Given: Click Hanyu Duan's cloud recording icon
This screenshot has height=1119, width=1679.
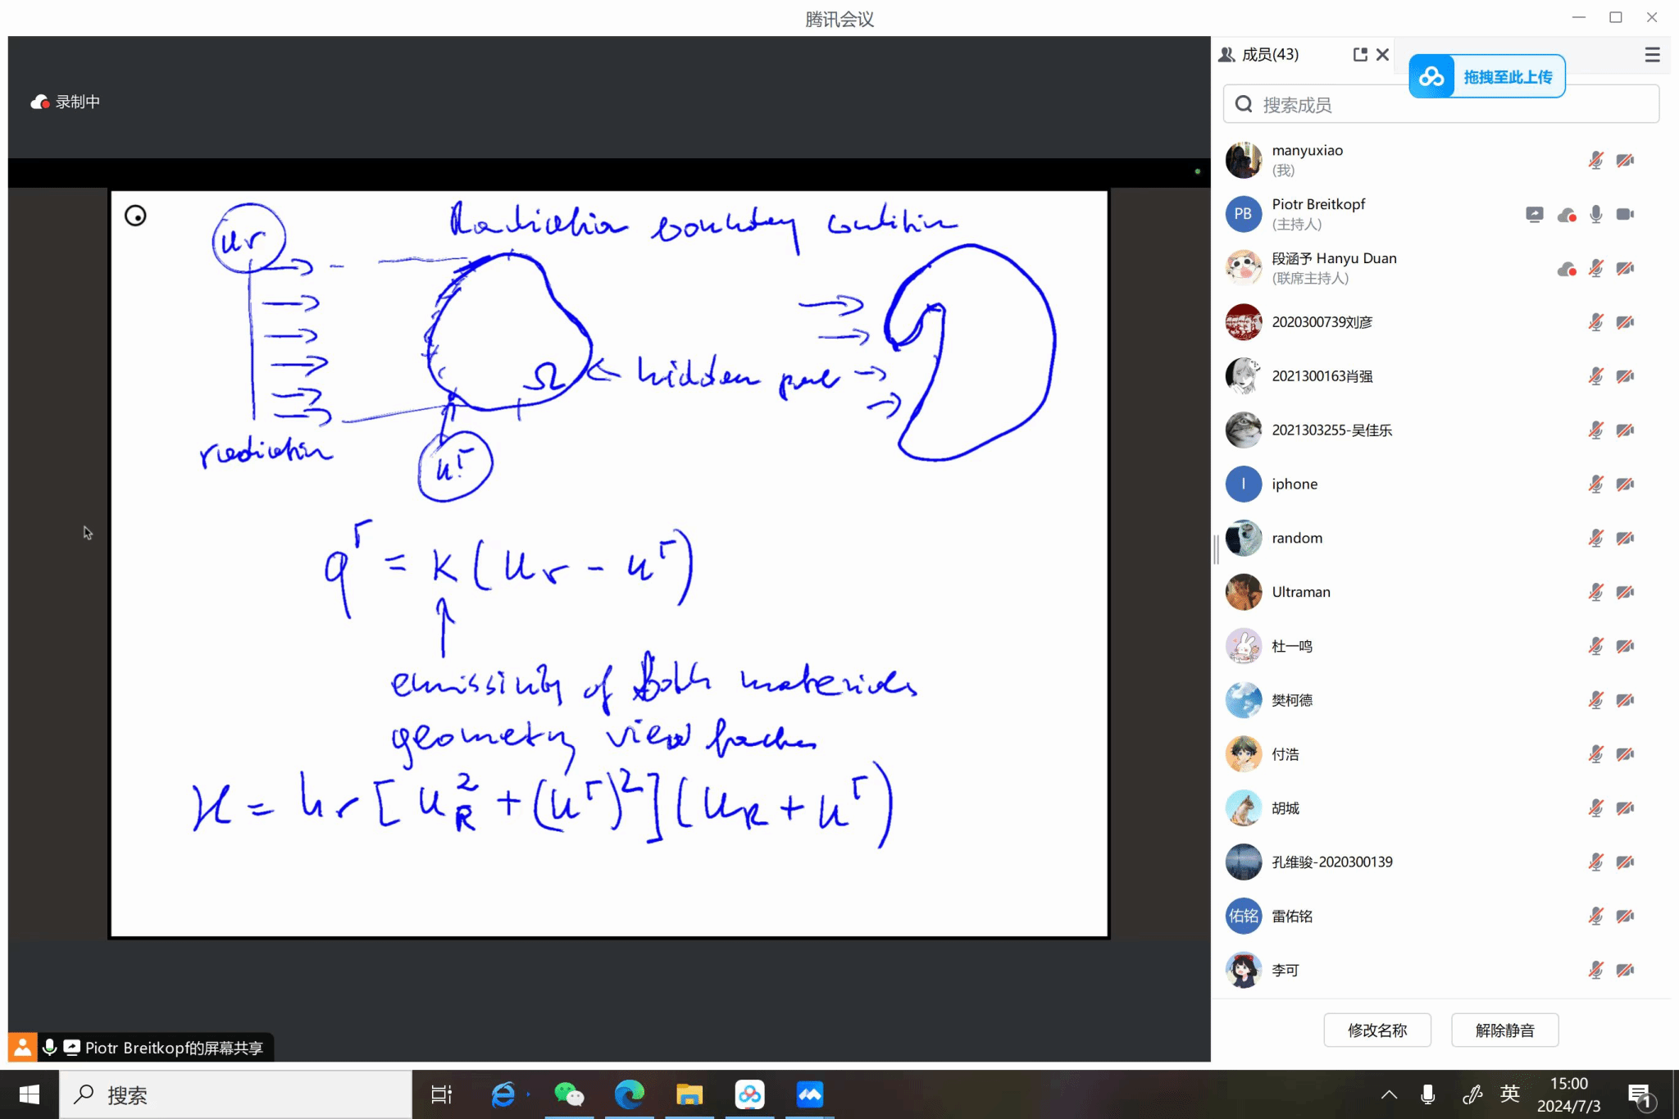Looking at the screenshot, I should (1567, 269).
